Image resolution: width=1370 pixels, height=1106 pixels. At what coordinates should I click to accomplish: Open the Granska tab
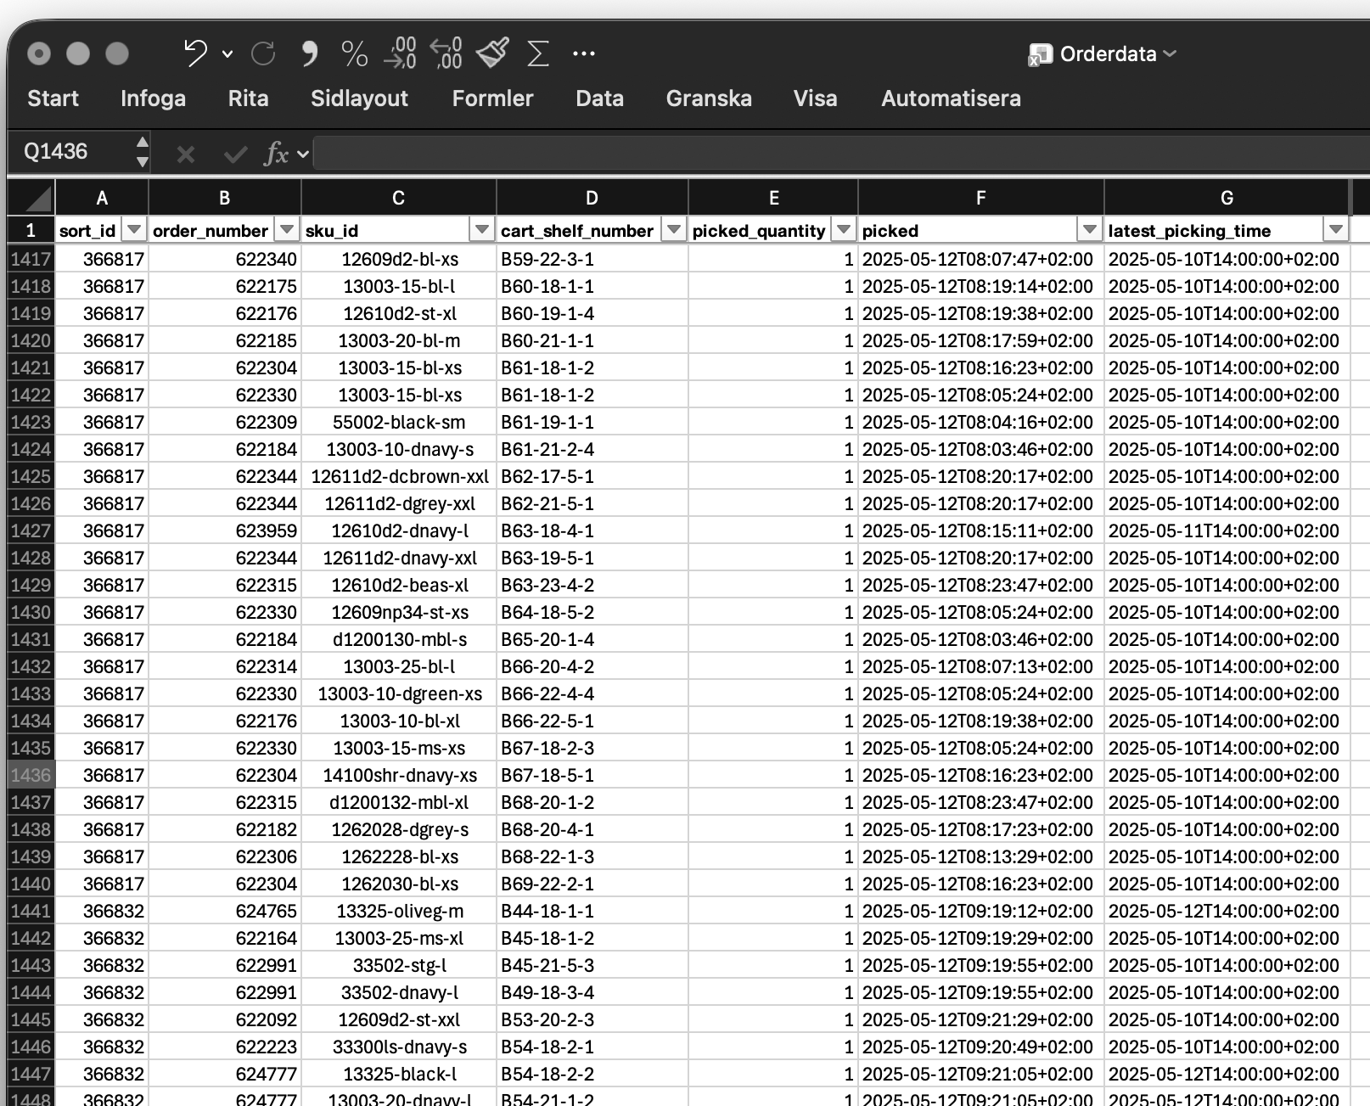(709, 98)
